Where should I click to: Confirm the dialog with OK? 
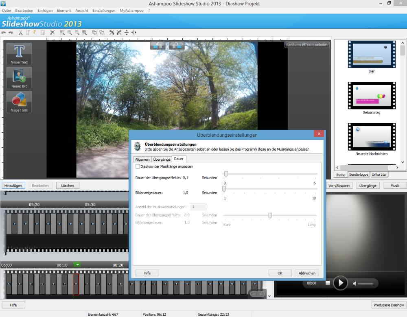click(280, 273)
